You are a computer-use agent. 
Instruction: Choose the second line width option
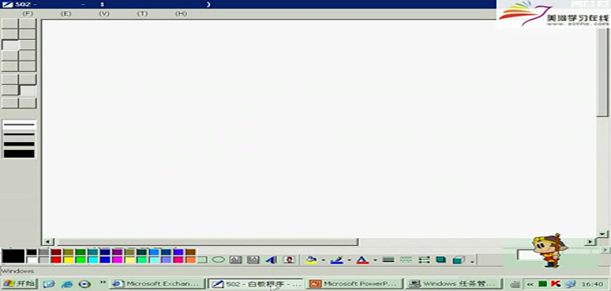tap(19, 134)
